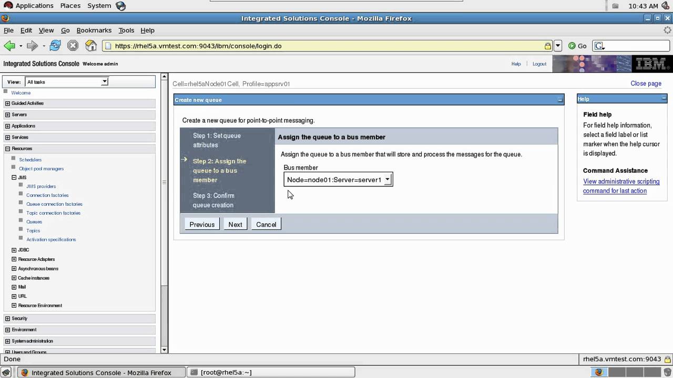Open the JMS providers link
The height and width of the screenshot is (378, 673).
click(x=41, y=186)
